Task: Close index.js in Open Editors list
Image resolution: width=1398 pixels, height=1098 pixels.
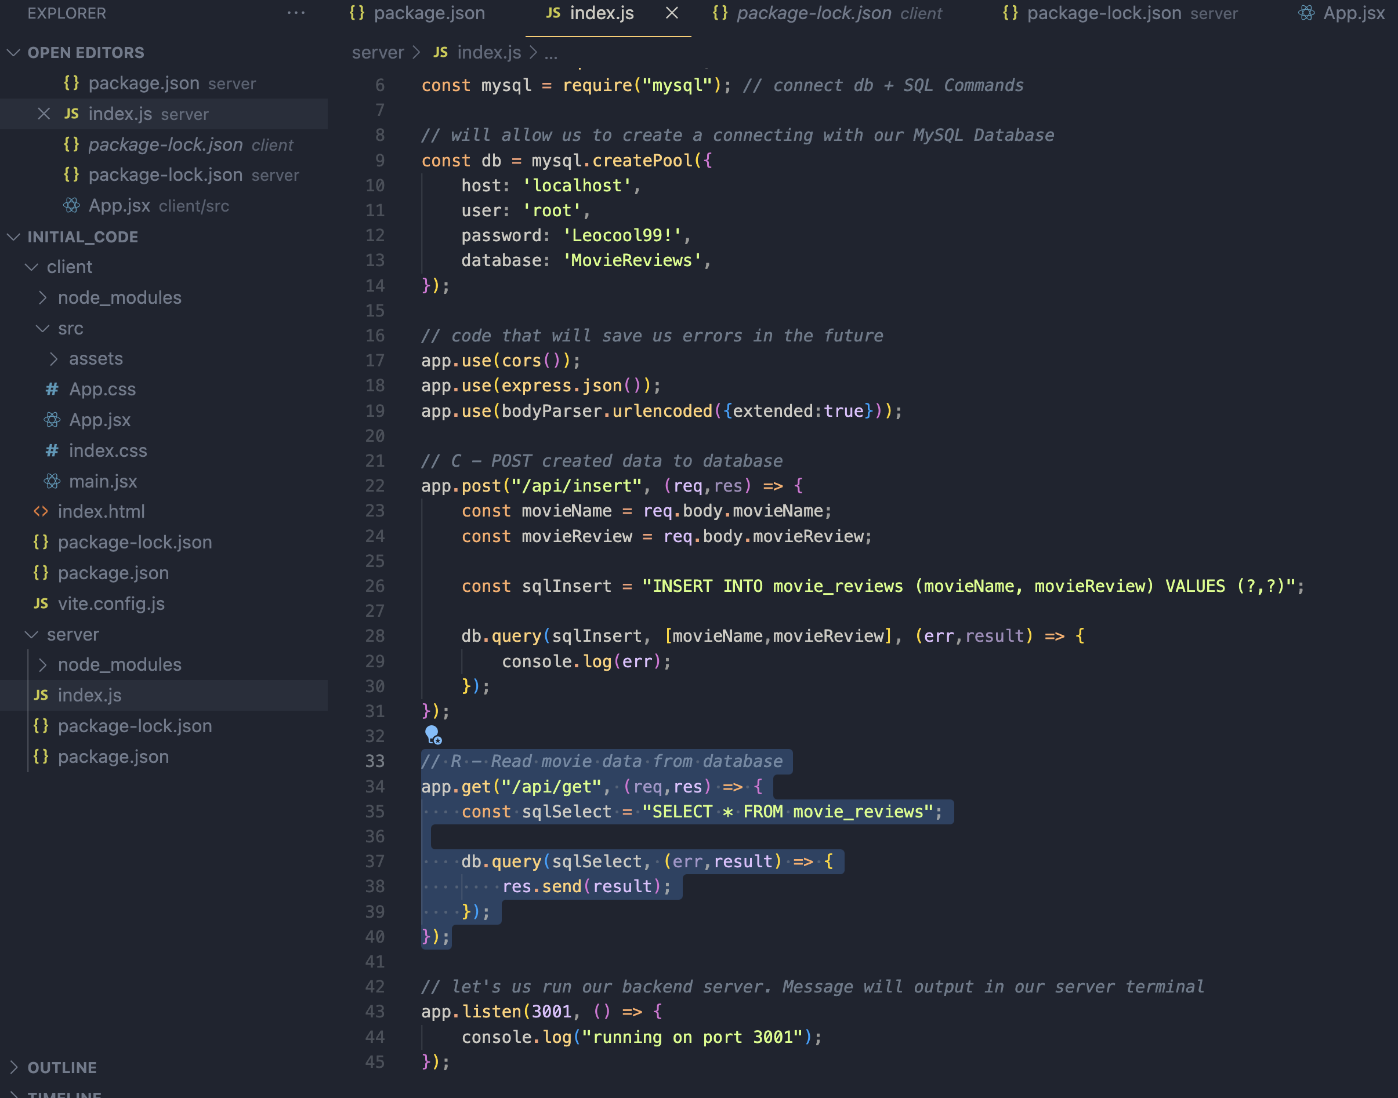Action: (x=44, y=114)
